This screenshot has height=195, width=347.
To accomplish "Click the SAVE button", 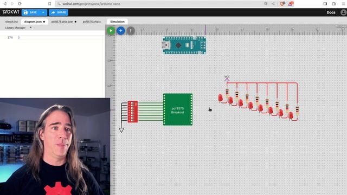I will click(31, 12).
